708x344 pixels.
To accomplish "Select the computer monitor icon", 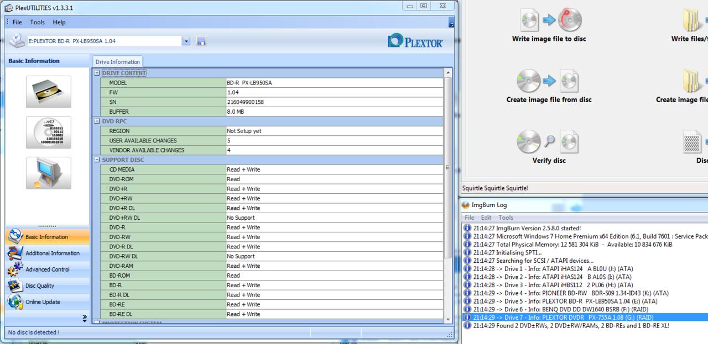I will pos(48,173).
